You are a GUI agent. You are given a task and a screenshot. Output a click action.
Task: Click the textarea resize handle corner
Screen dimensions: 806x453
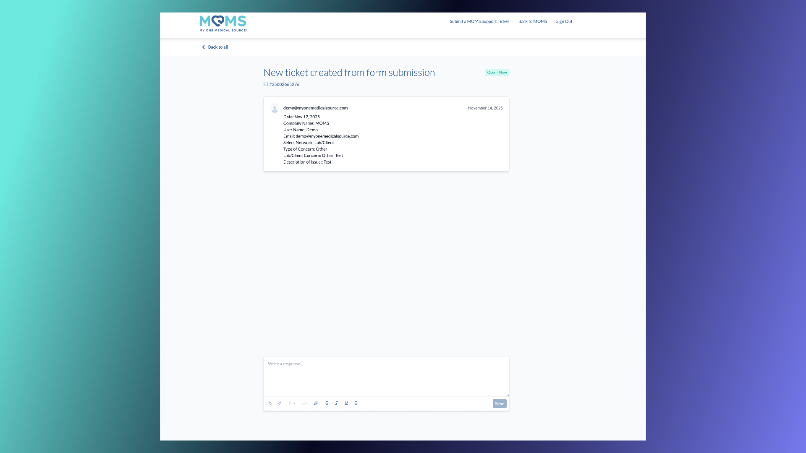(507, 395)
